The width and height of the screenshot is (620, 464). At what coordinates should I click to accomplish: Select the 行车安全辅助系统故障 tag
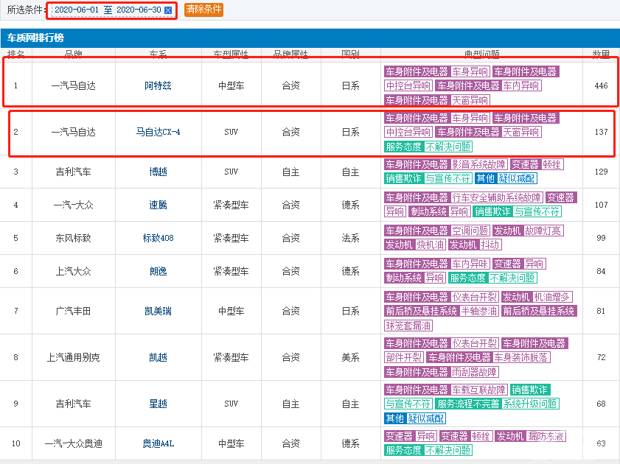[x=496, y=197]
